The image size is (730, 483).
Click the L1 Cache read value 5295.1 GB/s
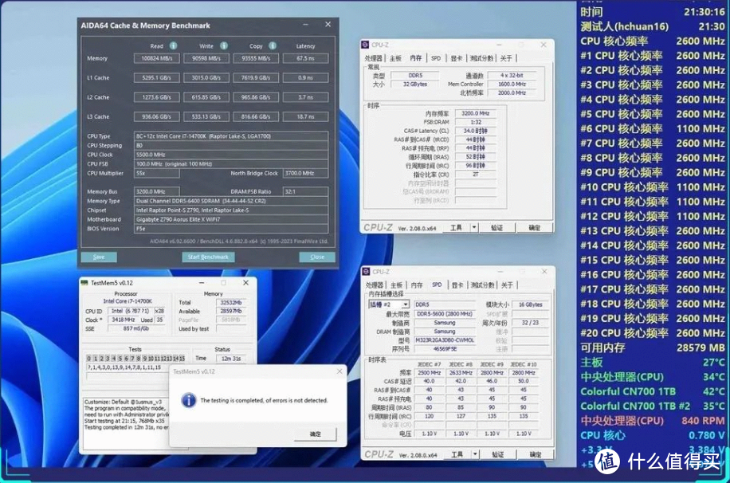point(157,78)
